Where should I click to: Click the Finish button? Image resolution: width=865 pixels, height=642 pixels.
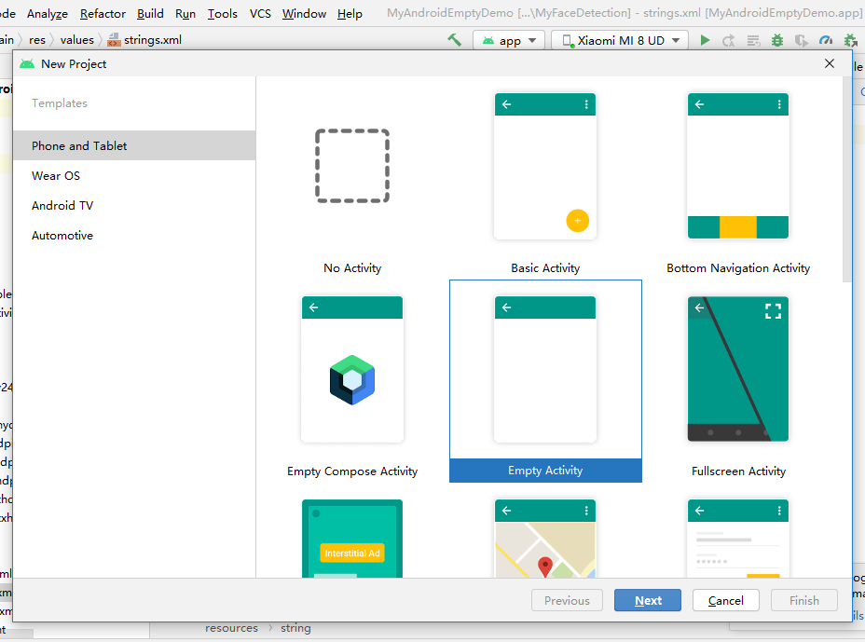tap(803, 600)
